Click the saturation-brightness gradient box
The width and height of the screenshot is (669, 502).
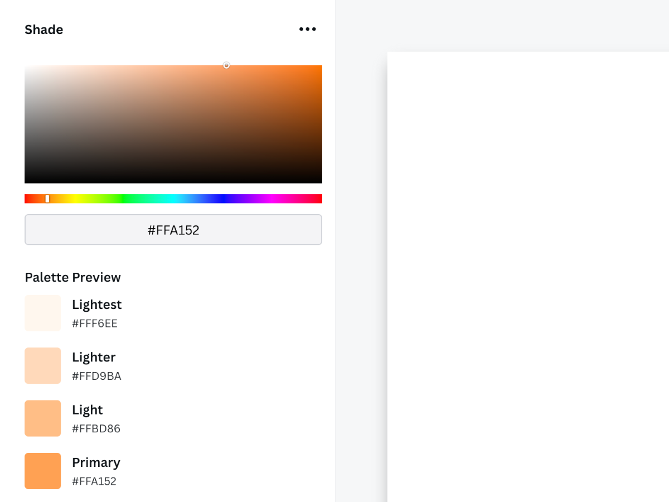click(173, 124)
